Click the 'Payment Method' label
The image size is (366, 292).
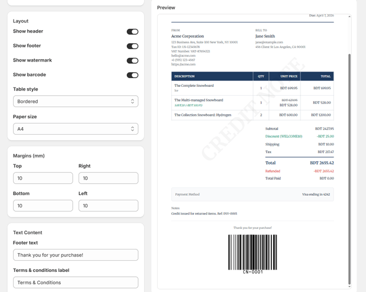point(187,194)
